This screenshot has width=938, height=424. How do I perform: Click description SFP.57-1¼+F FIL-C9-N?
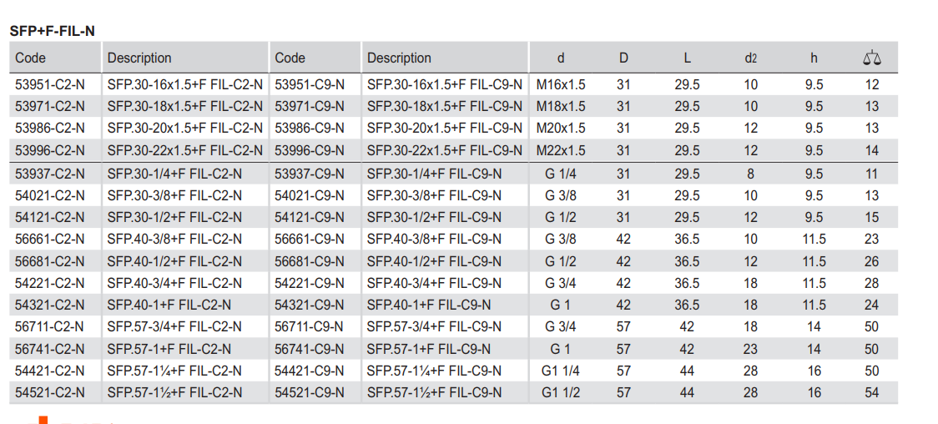434,371
